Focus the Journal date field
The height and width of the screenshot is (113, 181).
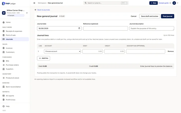click(59, 28)
